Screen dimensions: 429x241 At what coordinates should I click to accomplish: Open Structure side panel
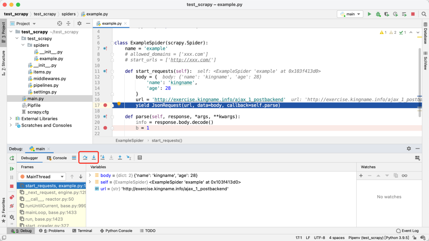click(x=3, y=63)
